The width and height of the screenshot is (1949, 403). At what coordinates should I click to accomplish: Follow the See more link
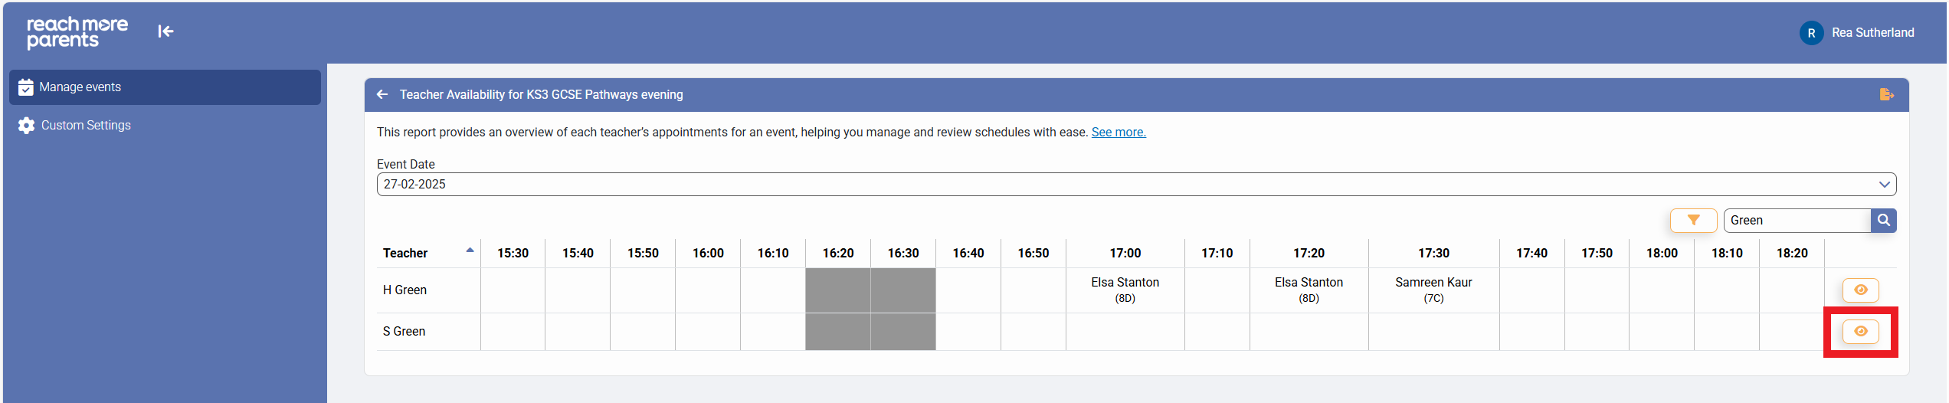[1118, 133]
